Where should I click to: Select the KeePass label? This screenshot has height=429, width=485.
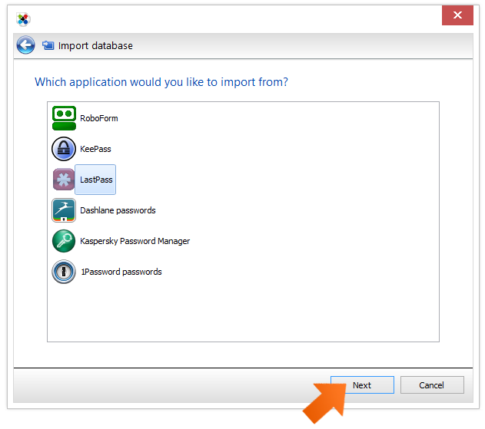[95, 149]
